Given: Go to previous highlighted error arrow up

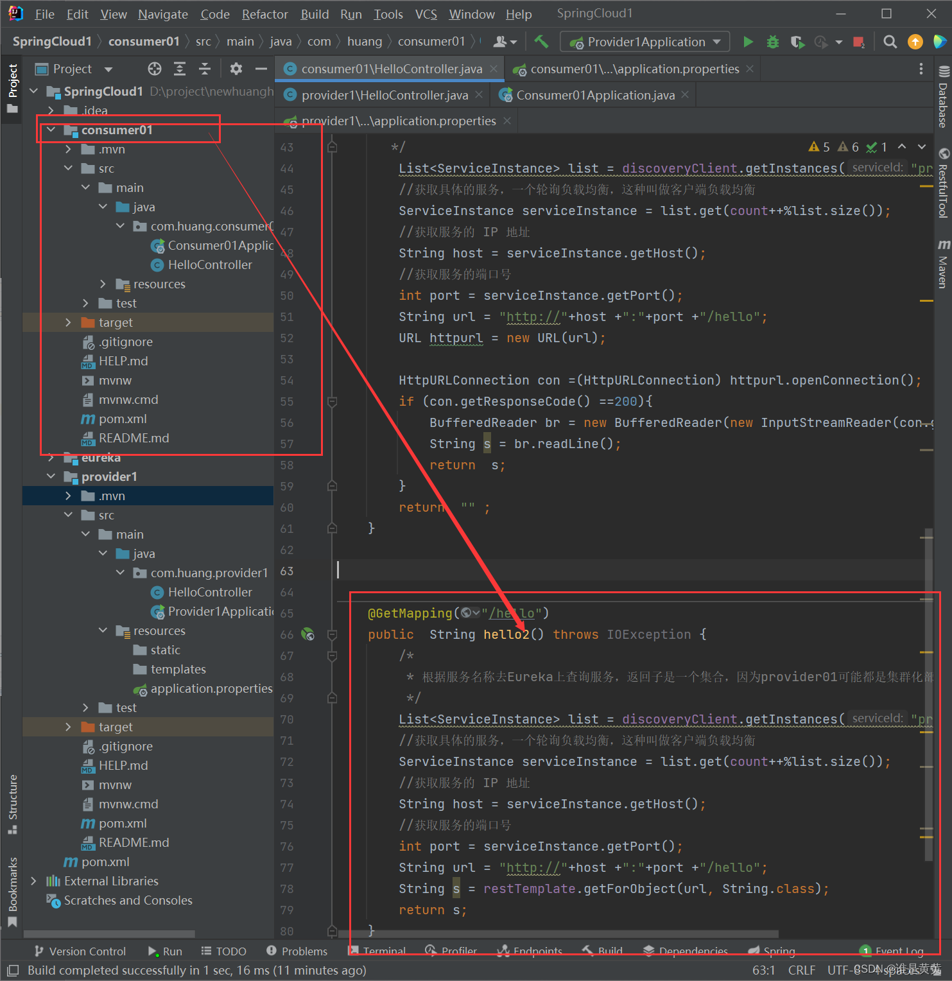Looking at the screenshot, I should click(902, 147).
